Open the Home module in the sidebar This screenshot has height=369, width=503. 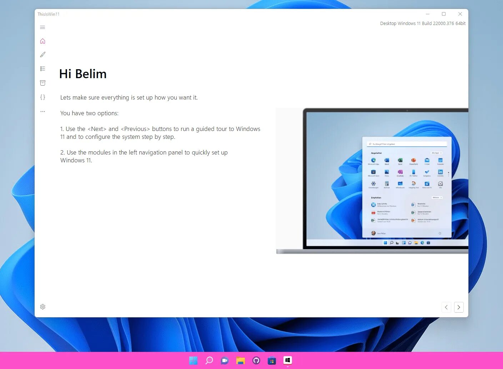coord(42,41)
